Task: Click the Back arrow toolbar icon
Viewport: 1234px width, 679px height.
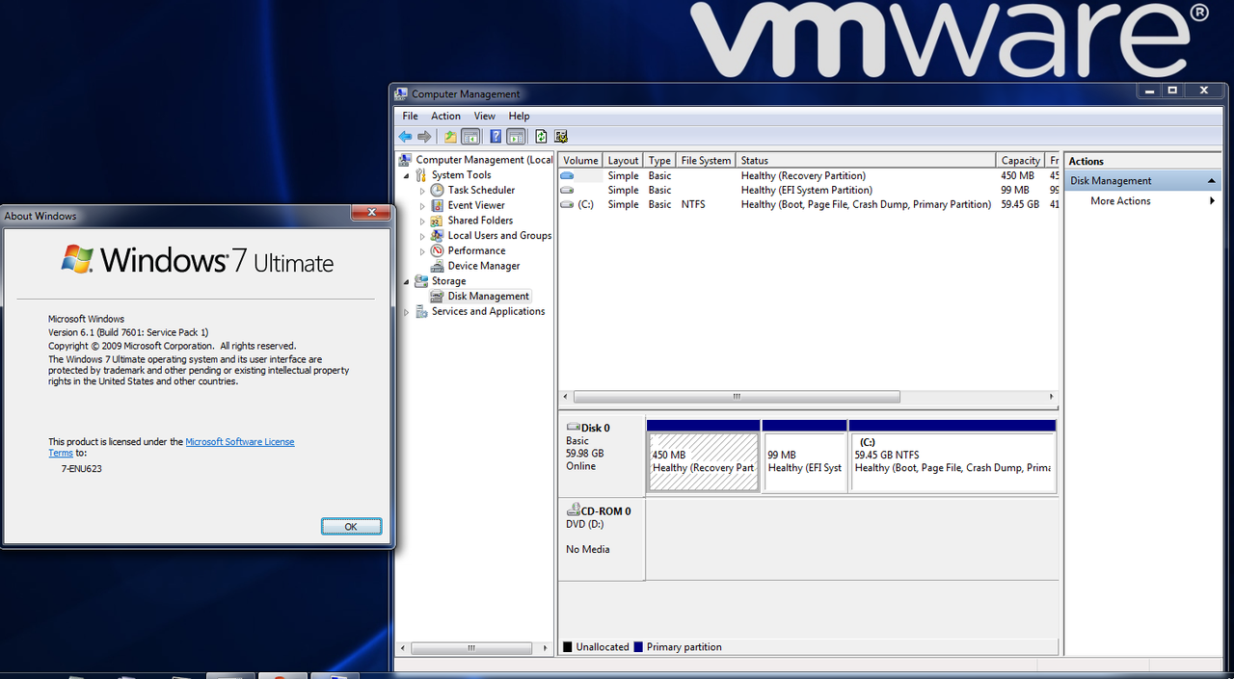Action: click(x=406, y=137)
